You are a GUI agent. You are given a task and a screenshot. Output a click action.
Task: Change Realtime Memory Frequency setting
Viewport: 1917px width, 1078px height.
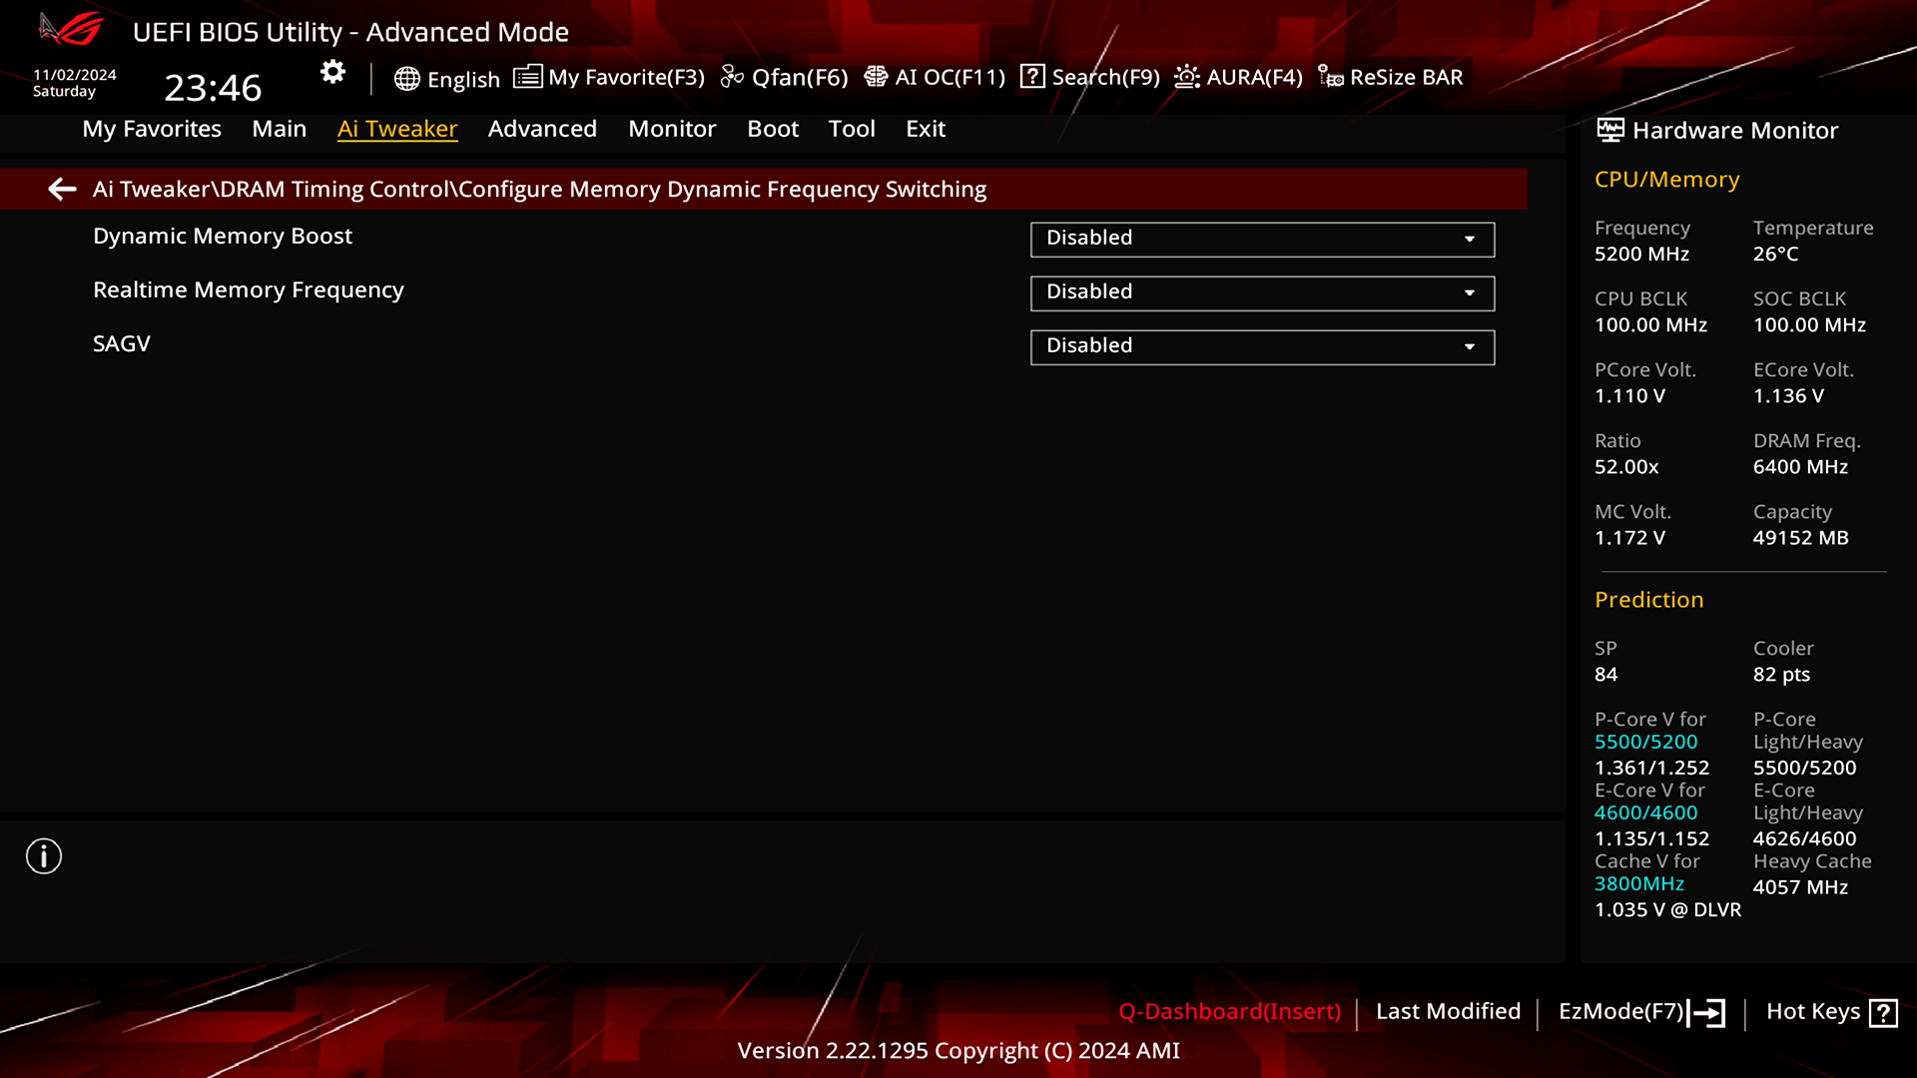[x=1261, y=290]
